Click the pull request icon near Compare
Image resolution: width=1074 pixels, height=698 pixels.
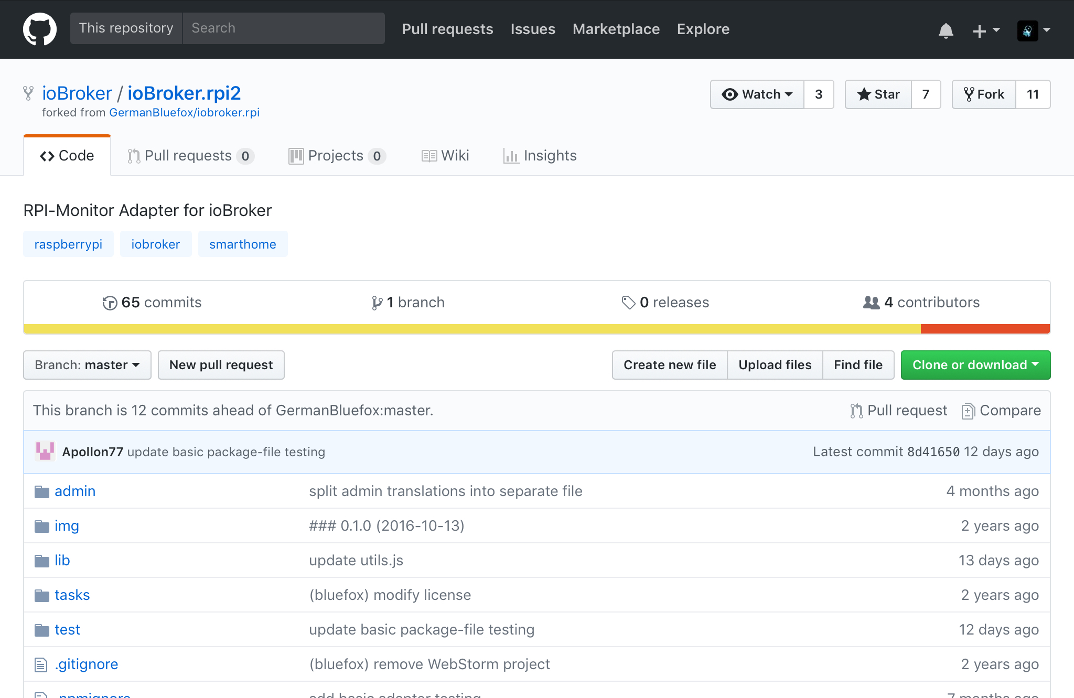coord(856,411)
